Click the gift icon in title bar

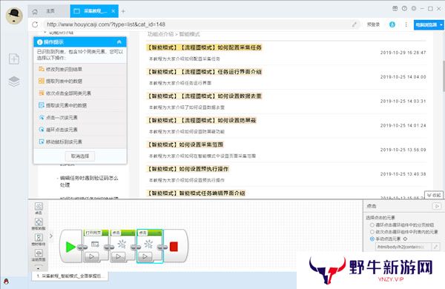[x=395, y=8]
